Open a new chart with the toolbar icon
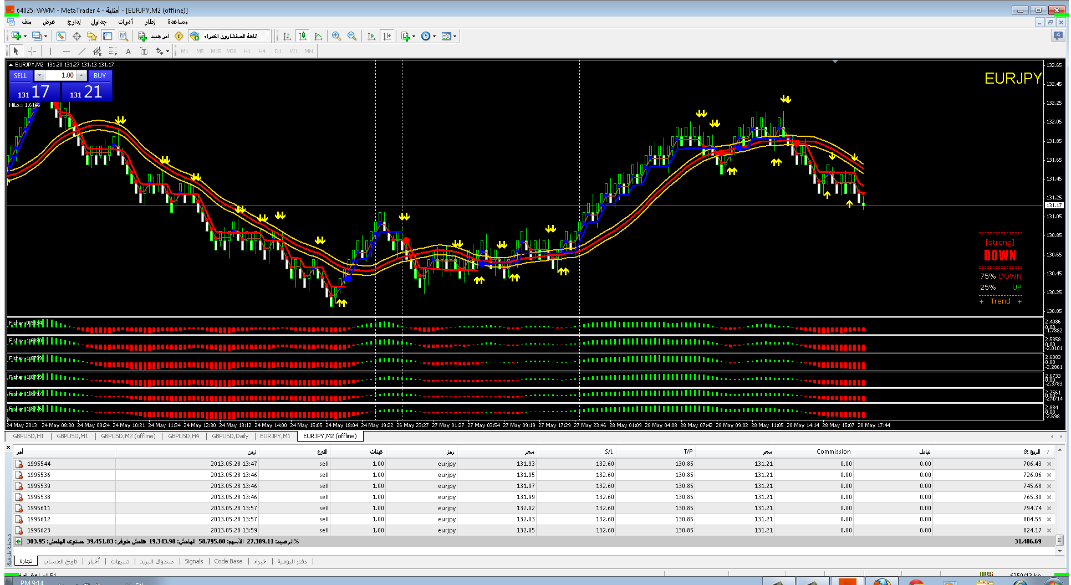Viewport: 1071px width, 585px height. coord(16,36)
